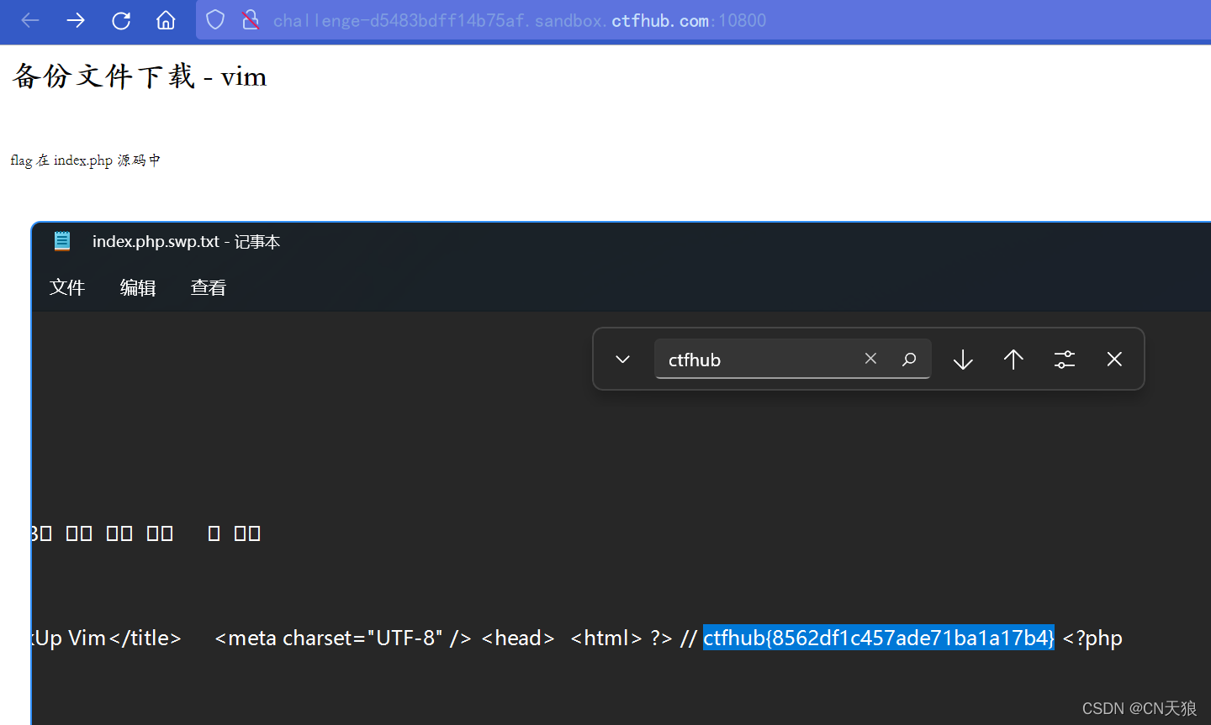
Task: Click the highlighted ctfhub flag text
Action: point(879,638)
